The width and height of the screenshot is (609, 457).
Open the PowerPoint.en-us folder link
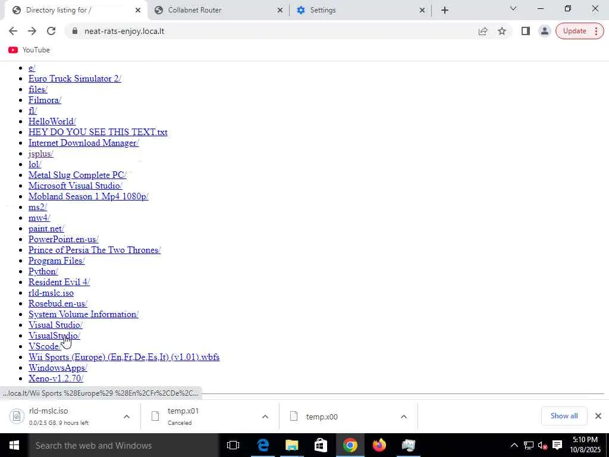63,239
